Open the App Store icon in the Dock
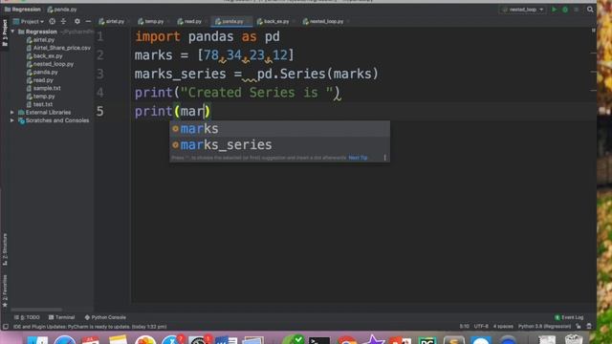 pos(172,340)
